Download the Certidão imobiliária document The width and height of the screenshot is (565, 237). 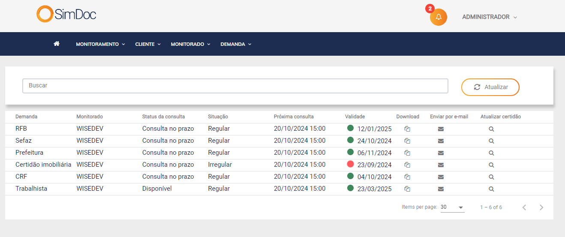coord(407,165)
